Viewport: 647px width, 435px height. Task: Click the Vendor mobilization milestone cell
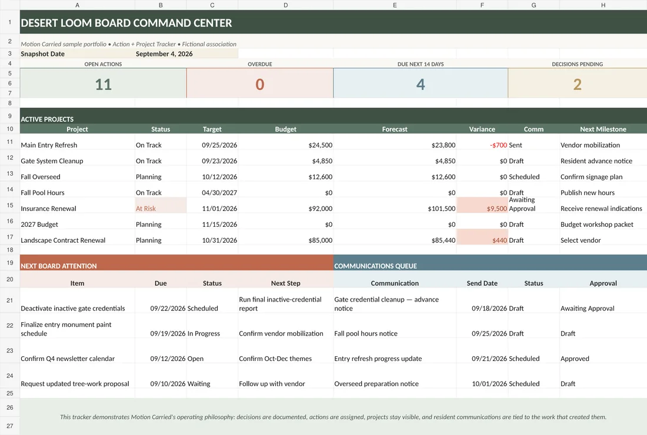click(x=603, y=142)
